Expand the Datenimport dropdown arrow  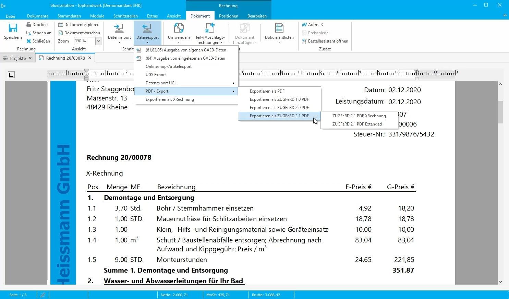pos(119,43)
